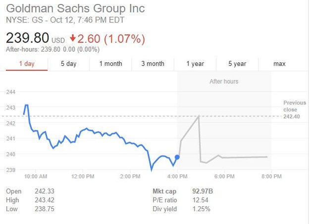The width and height of the screenshot is (317, 224).
Task: Open the 1 month chart range
Action: (x=110, y=63)
